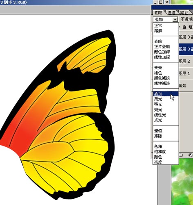Select the 图层 2 layer
The image size is (193, 205).
point(186,61)
